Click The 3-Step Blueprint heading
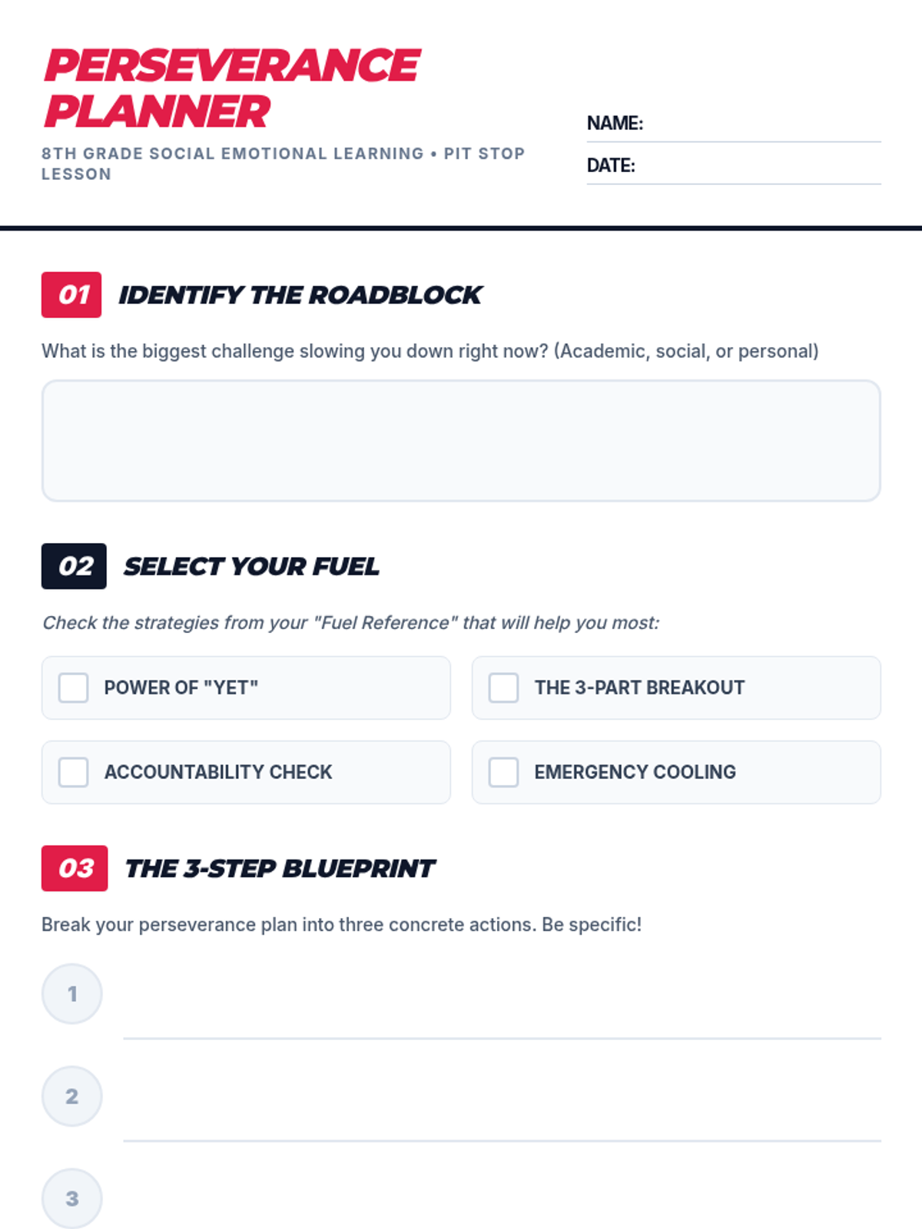This screenshot has width=922, height=1229. point(280,868)
